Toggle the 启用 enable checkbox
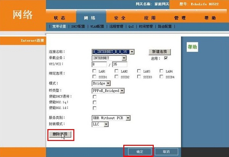229x157 pixels. click(x=166, y=58)
